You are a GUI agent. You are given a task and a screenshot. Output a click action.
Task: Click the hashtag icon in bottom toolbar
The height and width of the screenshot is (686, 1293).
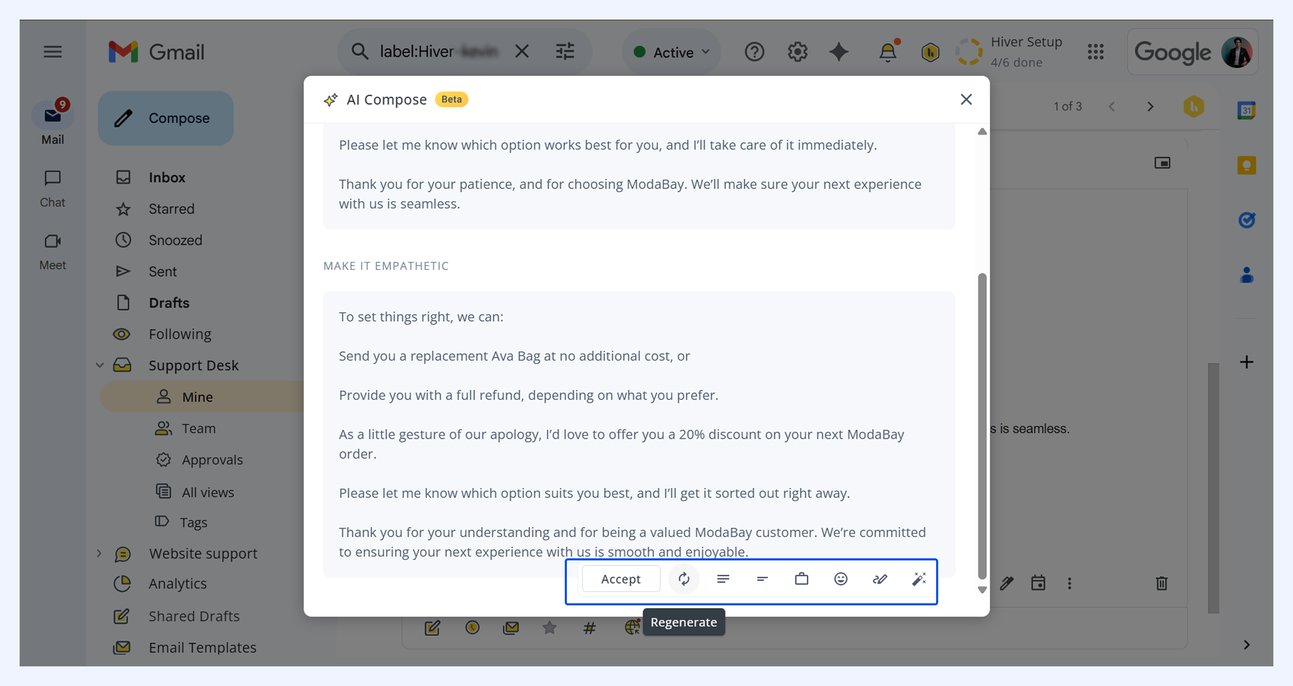click(x=590, y=628)
